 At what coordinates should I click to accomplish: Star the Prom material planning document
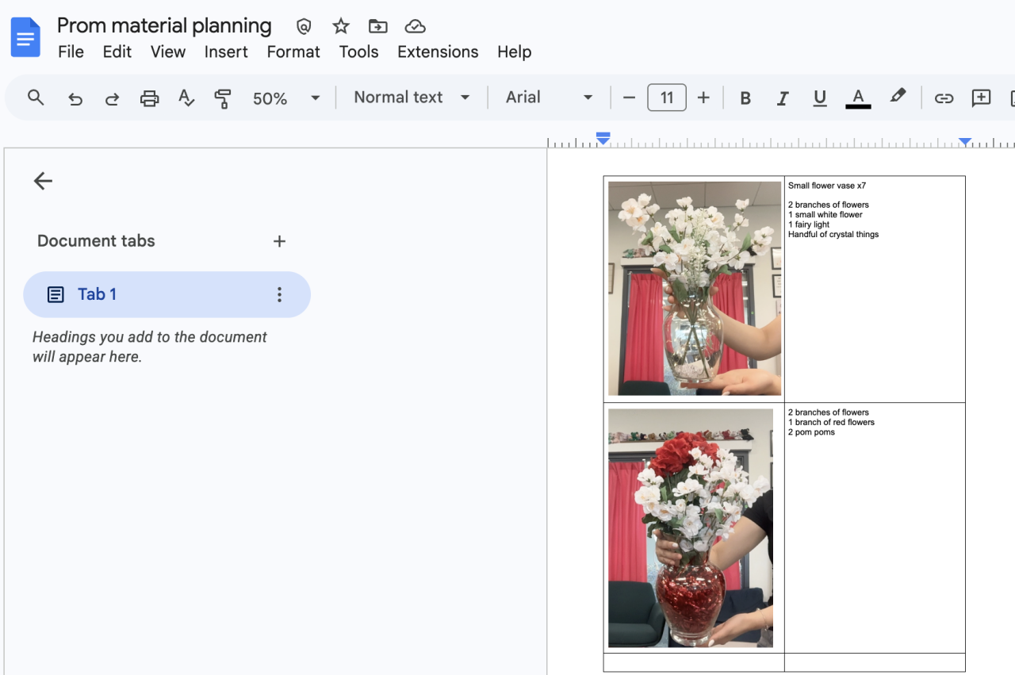(341, 26)
